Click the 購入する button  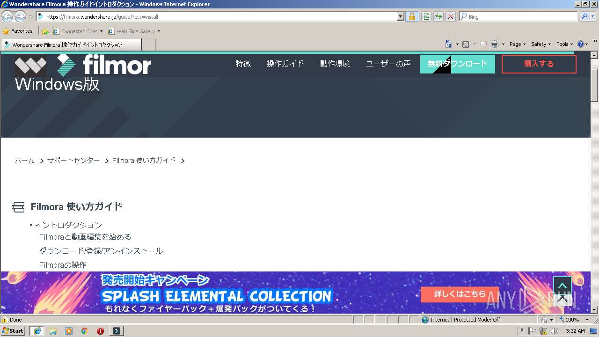coord(539,64)
